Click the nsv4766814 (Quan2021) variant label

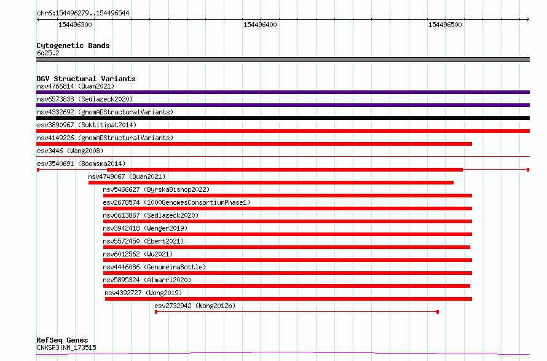[76, 86]
